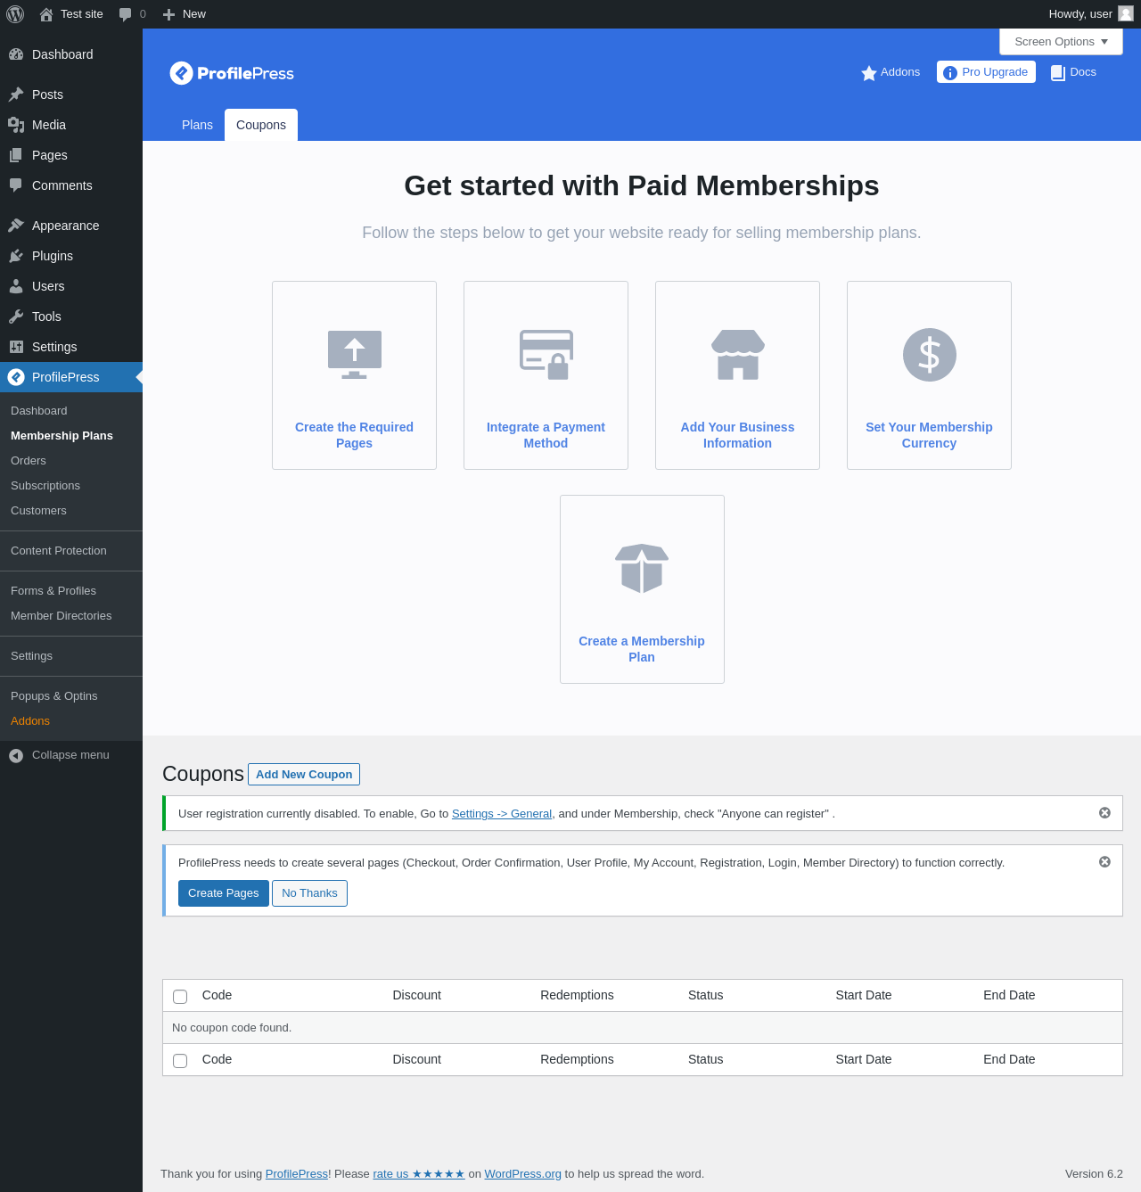Click the Collapse menu arrow icon
The height and width of the screenshot is (1192, 1141).
coord(16,755)
